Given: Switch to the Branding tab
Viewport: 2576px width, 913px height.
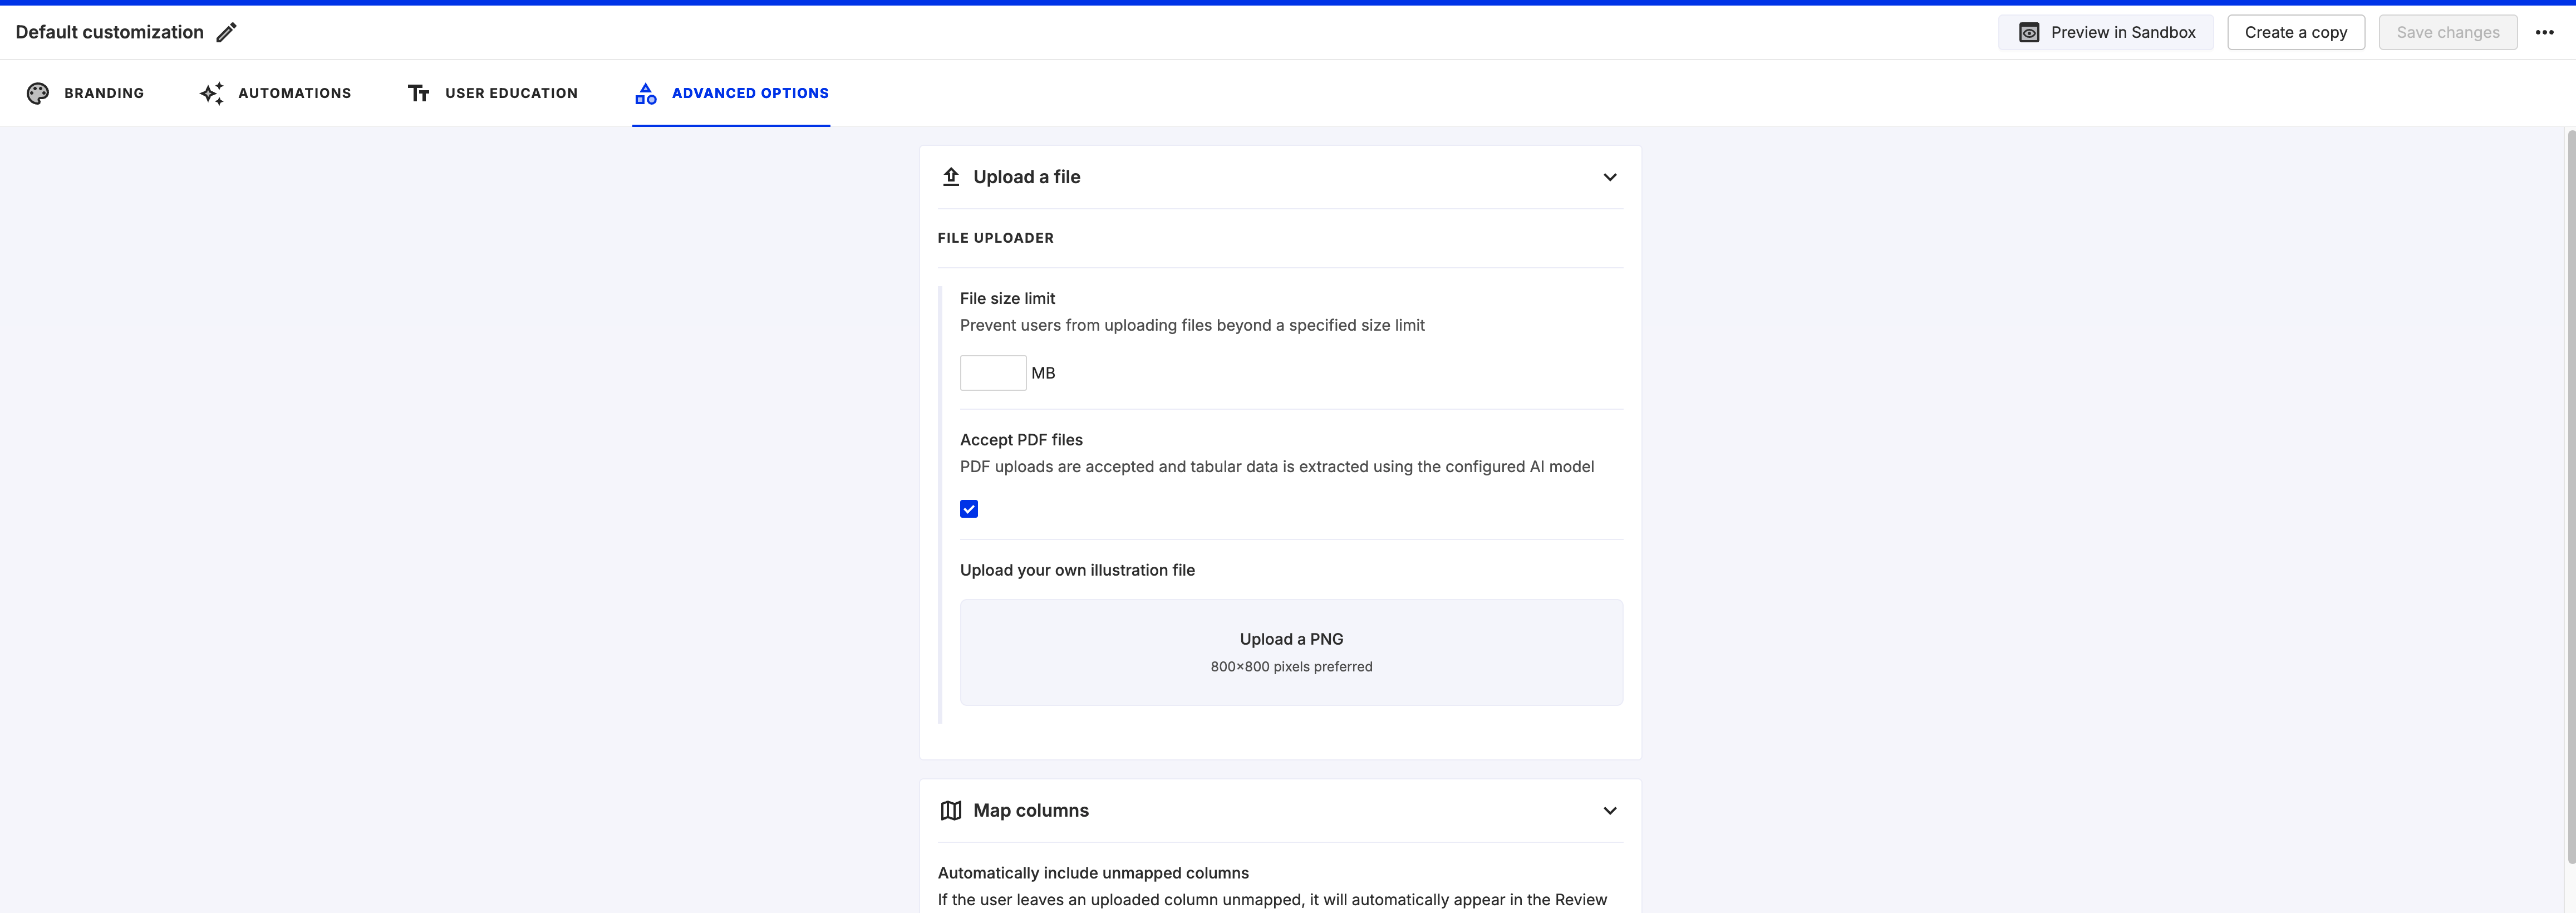Looking at the screenshot, I should tap(85, 93).
